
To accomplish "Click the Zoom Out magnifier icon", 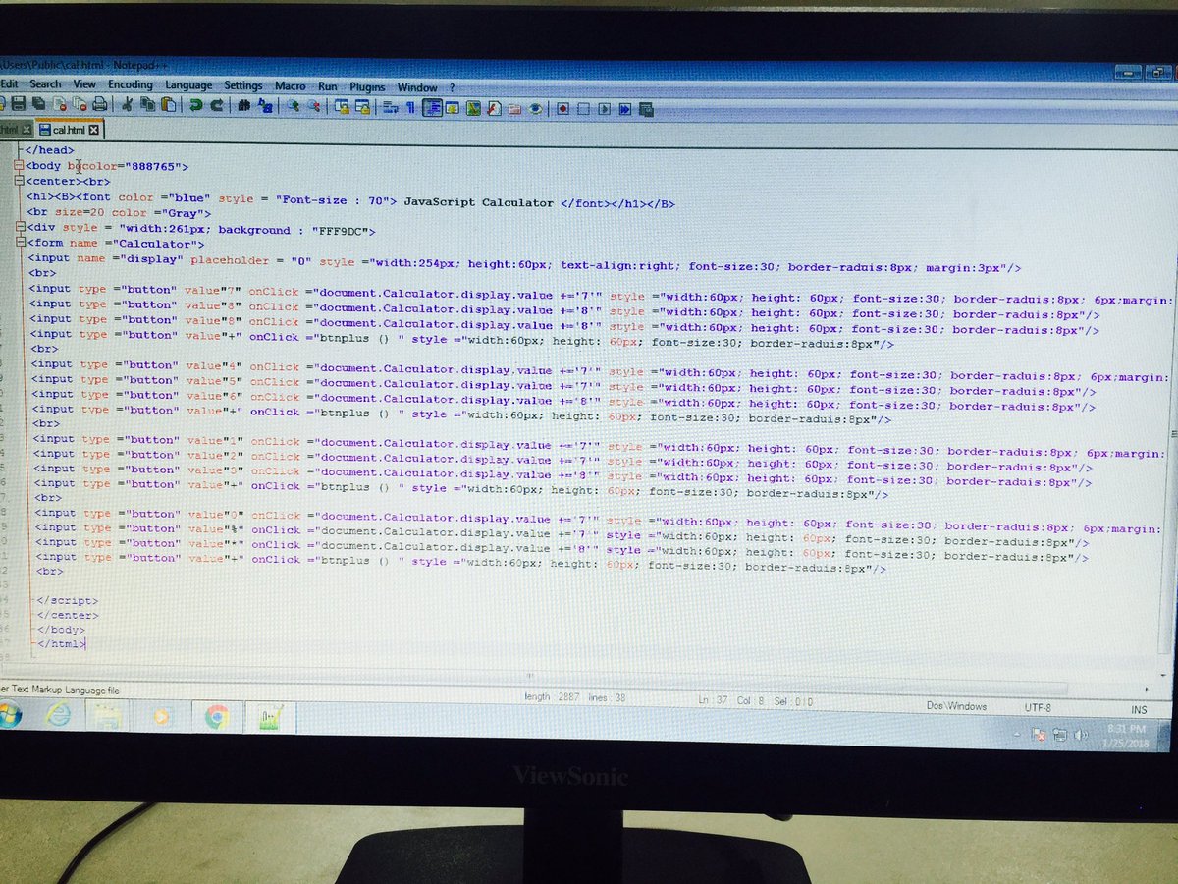I will coord(314,106).
